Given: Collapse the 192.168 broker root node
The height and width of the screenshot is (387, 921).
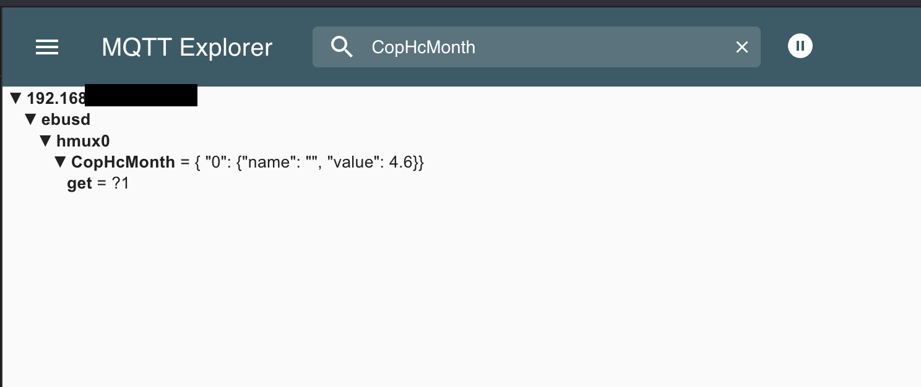Looking at the screenshot, I should tap(16, 98).
